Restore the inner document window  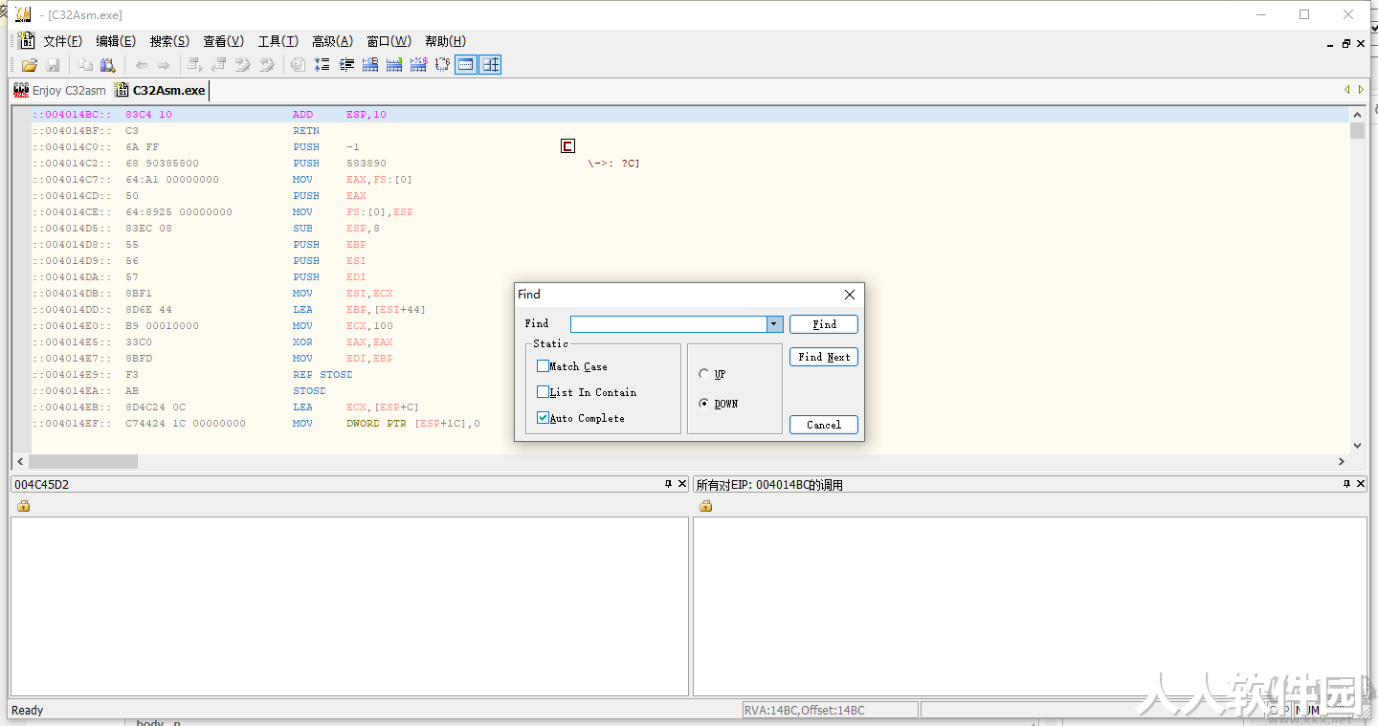tap(1346, 44)
